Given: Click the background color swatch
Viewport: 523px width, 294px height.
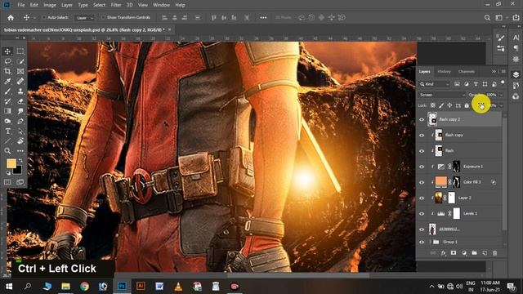Looking at the screenshot, I should point(18,170).
